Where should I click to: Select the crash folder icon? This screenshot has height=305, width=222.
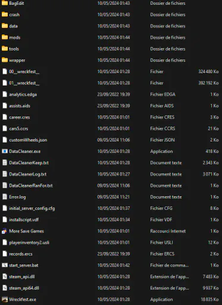click(5, 14)
